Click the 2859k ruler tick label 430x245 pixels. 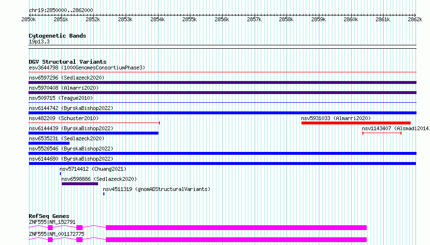[319, 19]
